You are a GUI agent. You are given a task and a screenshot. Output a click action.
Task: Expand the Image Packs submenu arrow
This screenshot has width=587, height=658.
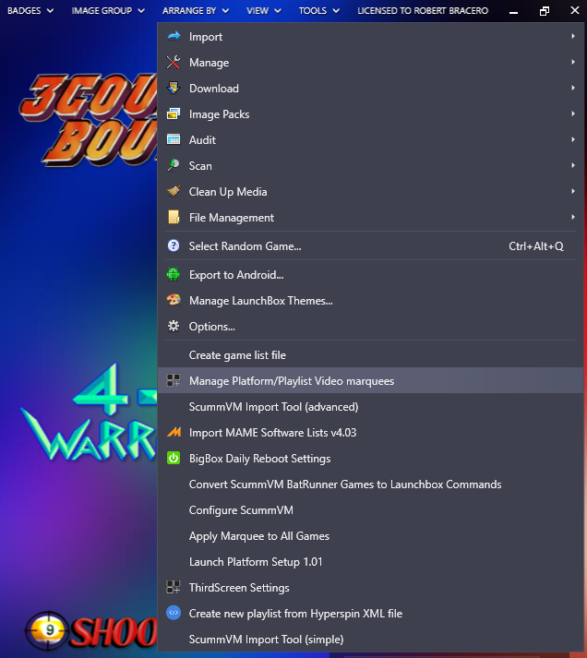point(573,114)
